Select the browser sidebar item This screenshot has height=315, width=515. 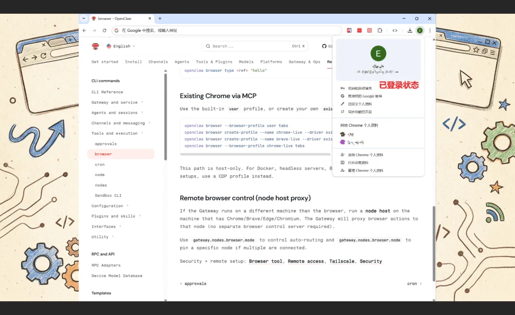121,154
